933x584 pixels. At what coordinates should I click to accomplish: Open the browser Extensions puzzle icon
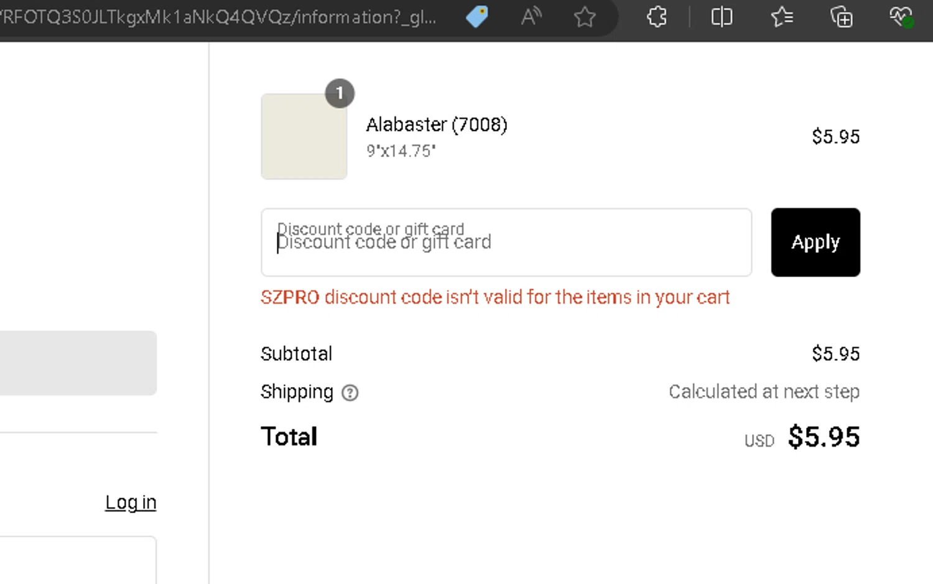click(657, 17)
